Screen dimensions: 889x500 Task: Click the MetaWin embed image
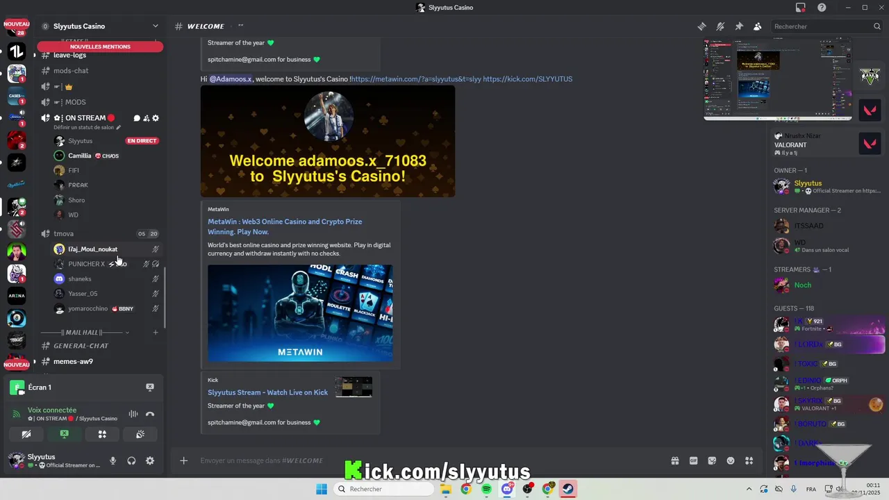300,313
